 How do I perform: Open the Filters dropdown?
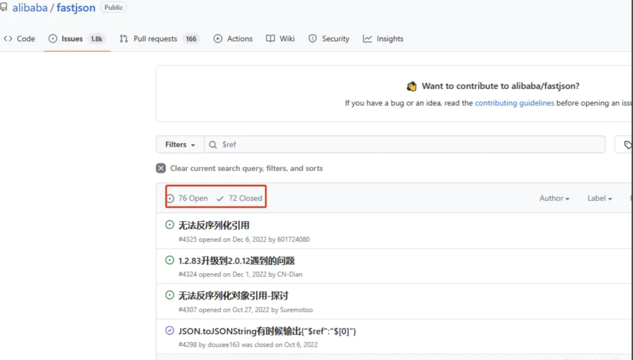pos(180,144)
